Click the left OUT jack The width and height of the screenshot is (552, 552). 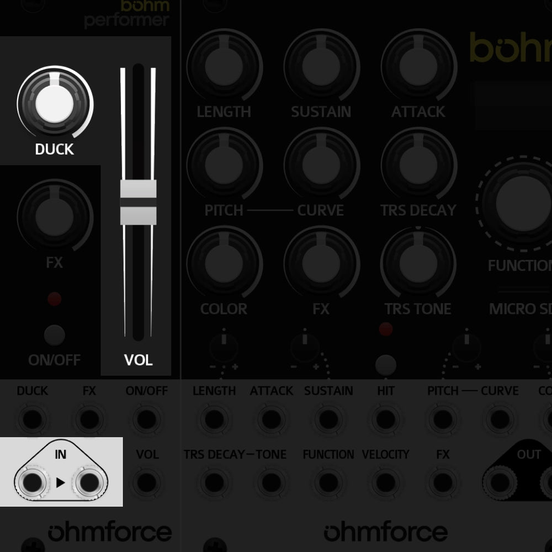(500, 483)
